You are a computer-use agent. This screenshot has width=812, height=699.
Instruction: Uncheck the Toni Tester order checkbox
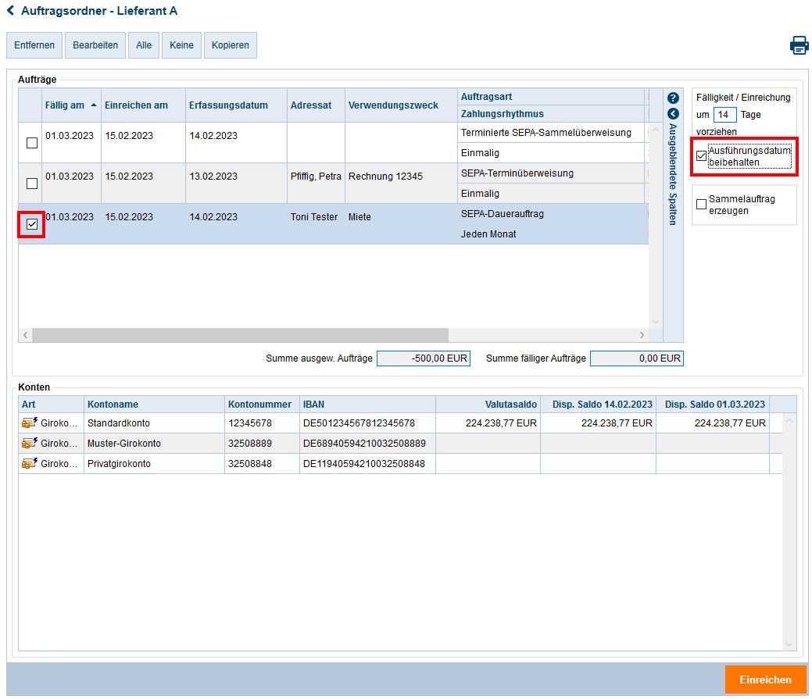pyautogui.click(x=32, y=224)
